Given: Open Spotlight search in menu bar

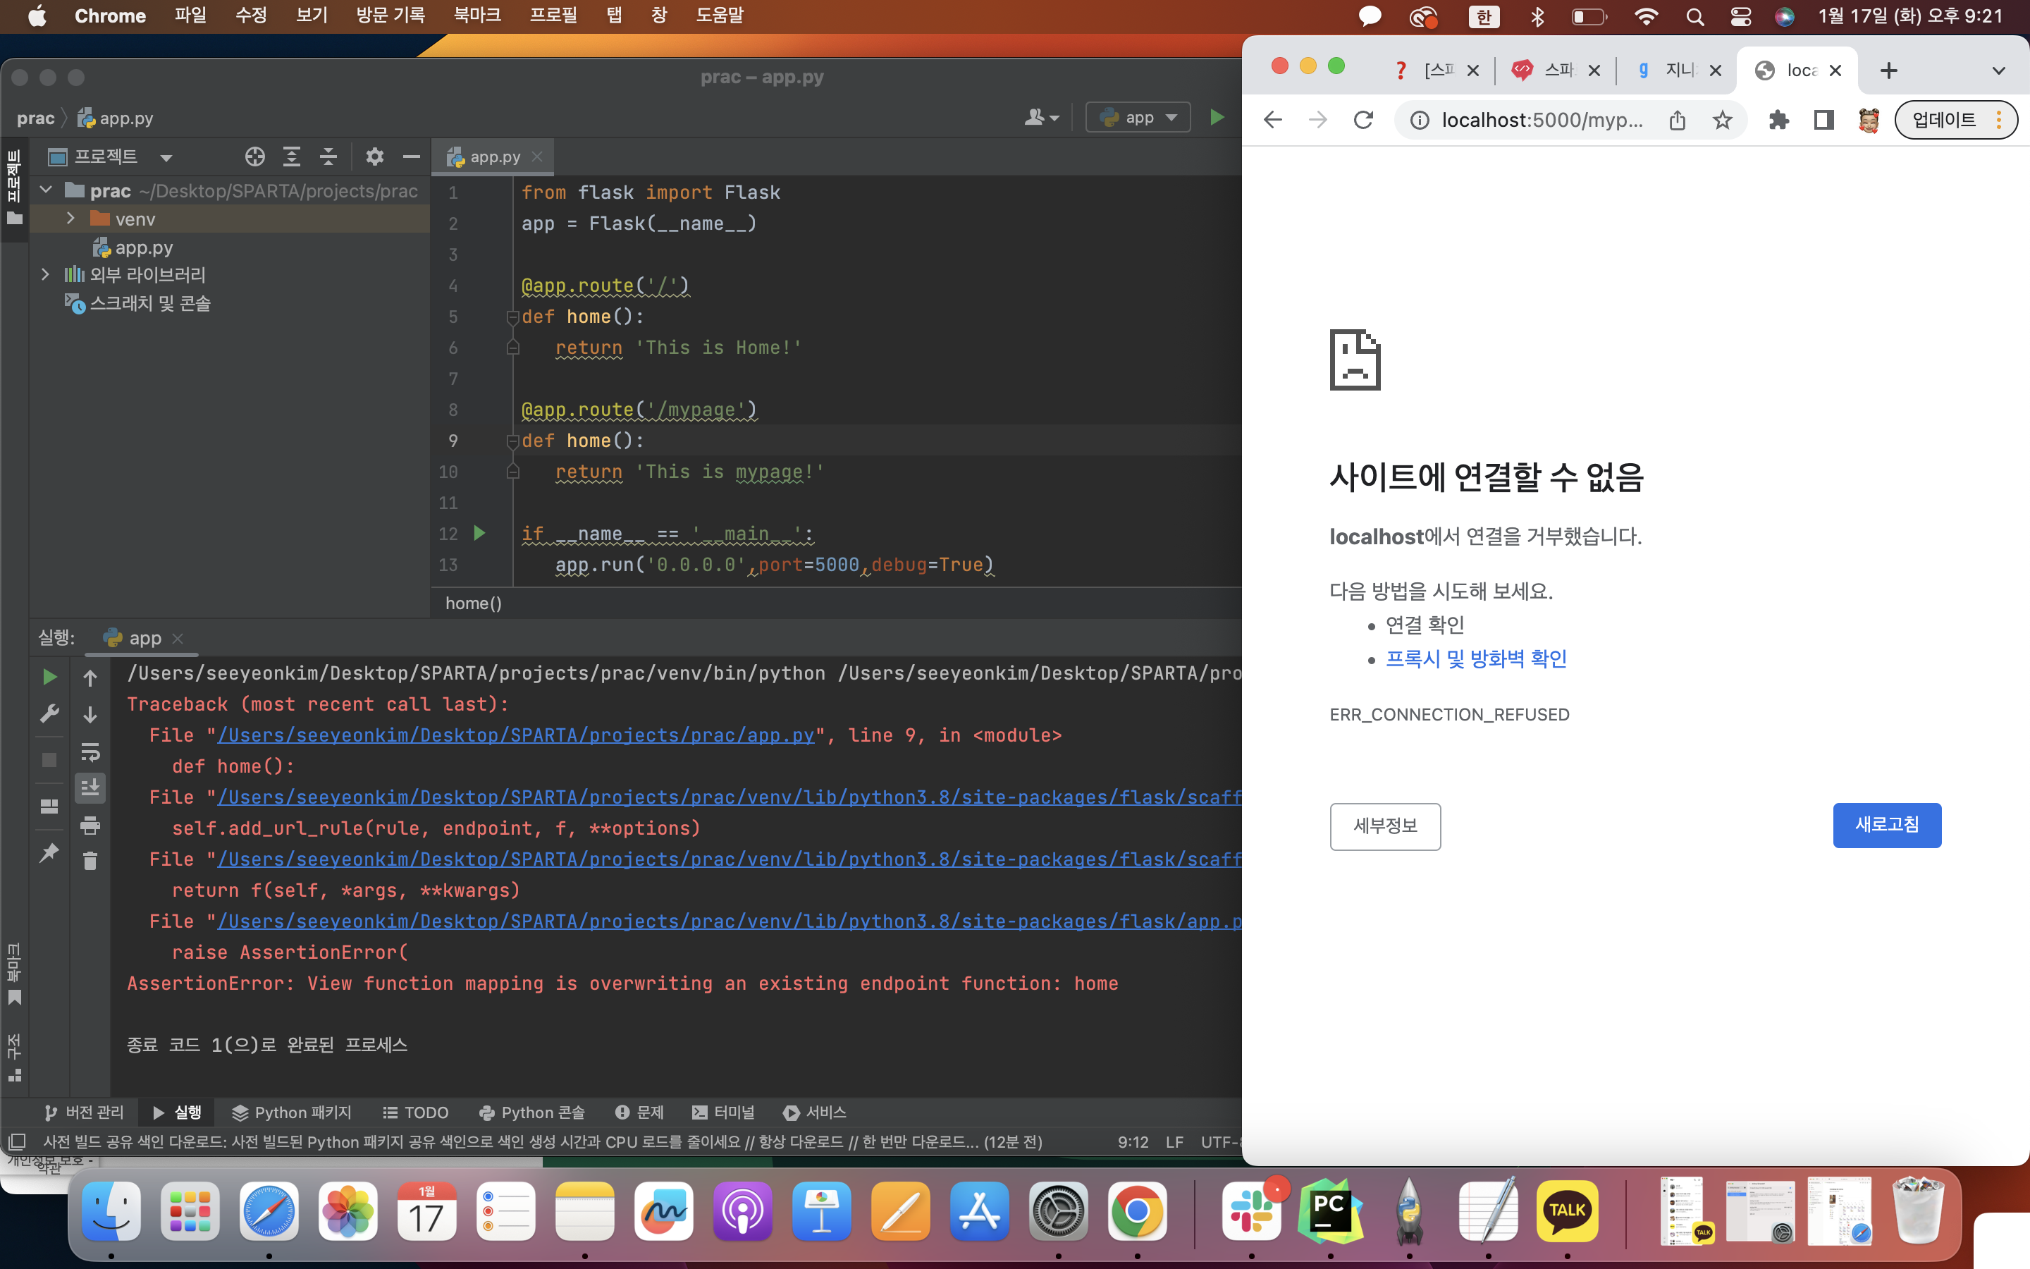Looking at the screenshot, I should click(1694, 17).
